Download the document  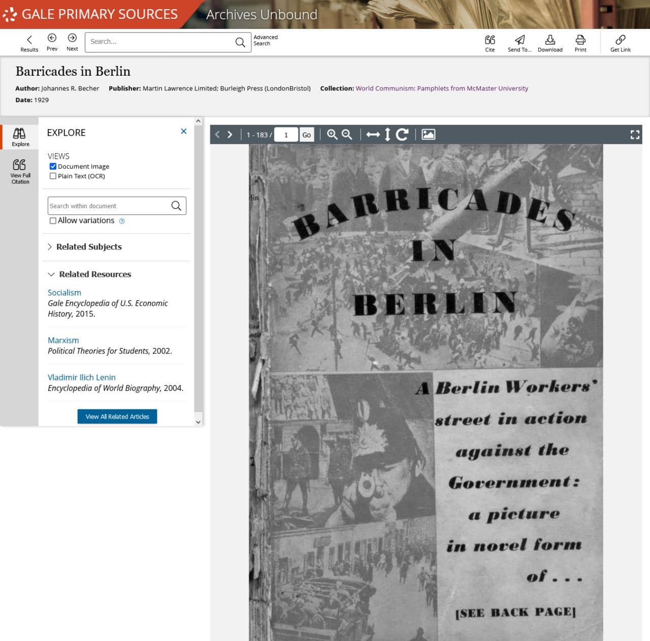(x=550, y=43)
